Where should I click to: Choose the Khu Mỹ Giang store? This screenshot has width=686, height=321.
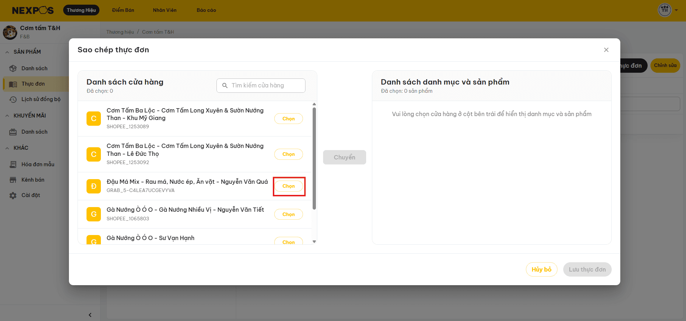[x=289, y=119]
